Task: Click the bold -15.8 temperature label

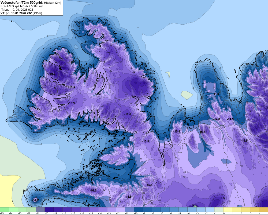Action: tap(177, 131)
